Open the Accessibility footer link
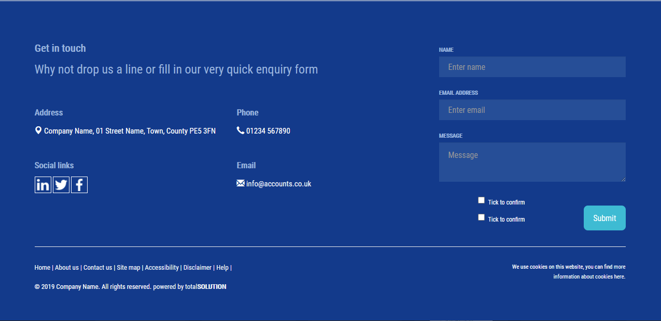 [x=162, y=268]
